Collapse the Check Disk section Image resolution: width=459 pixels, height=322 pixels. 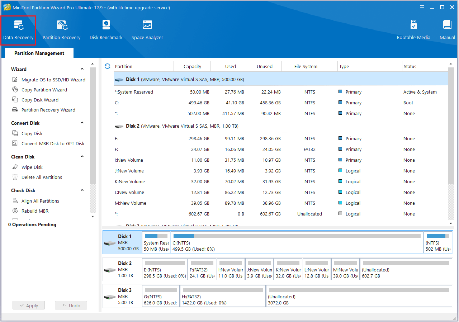(82, 190)
